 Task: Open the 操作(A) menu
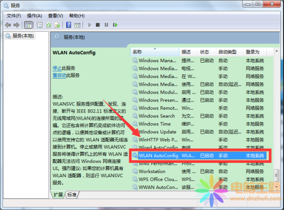[x=34, y=16]
